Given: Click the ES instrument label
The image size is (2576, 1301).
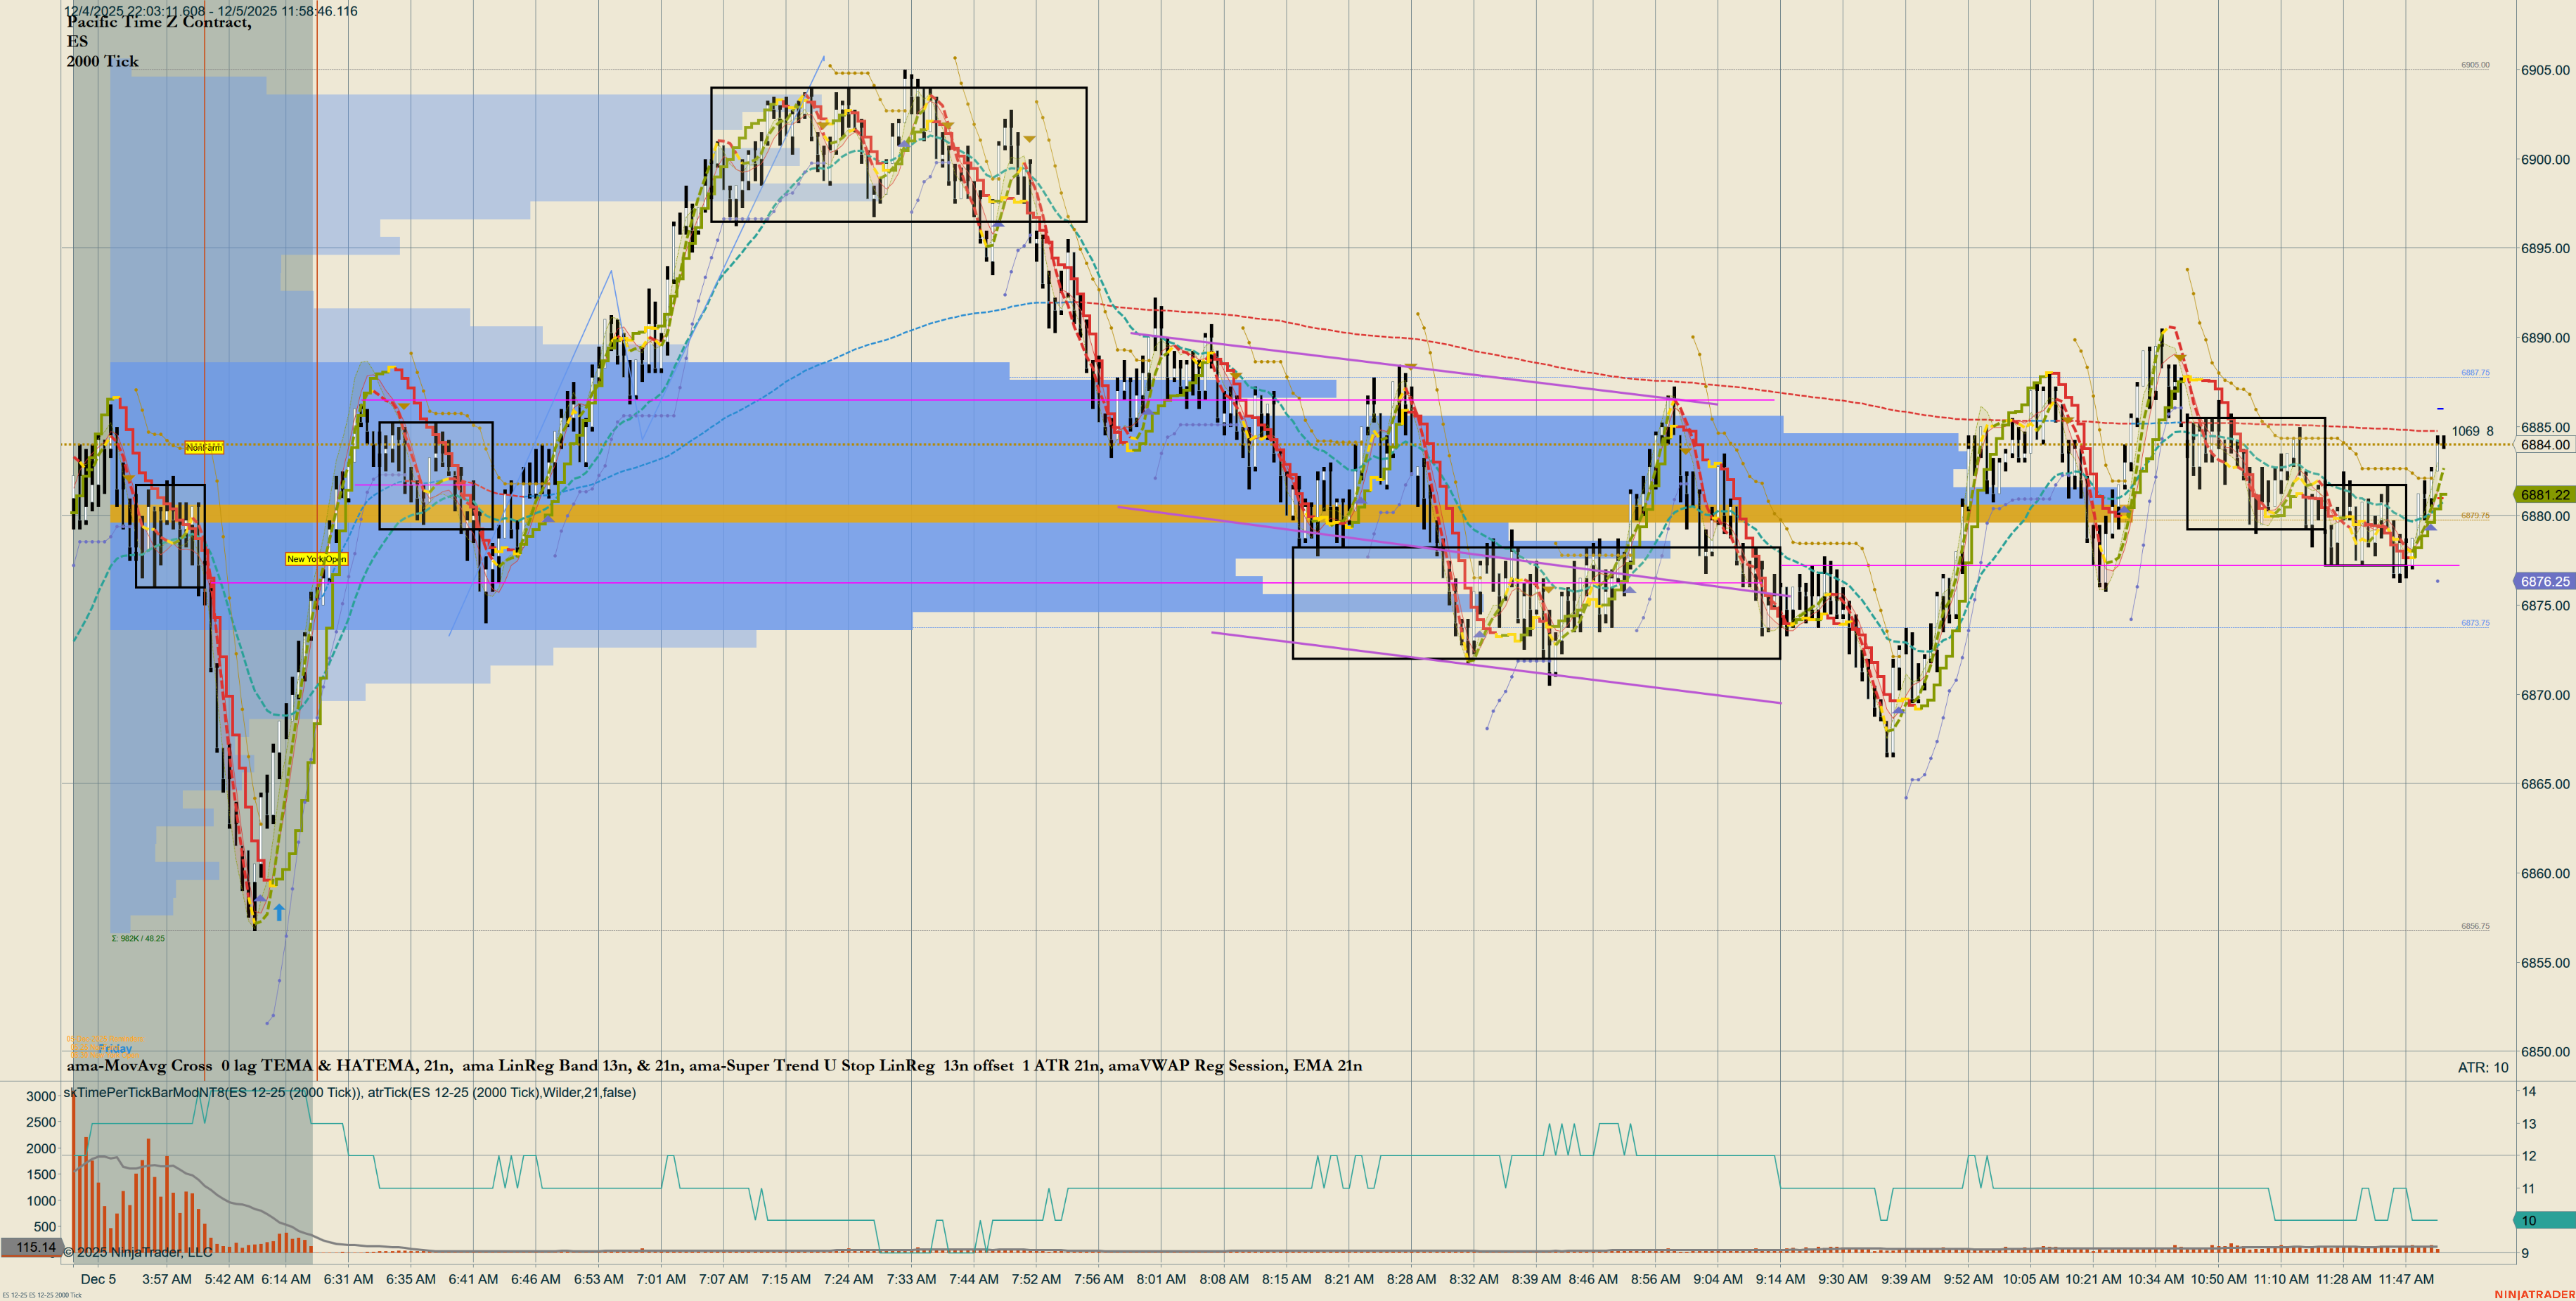Looking at the screenshot, I should [x=77, y=41].
